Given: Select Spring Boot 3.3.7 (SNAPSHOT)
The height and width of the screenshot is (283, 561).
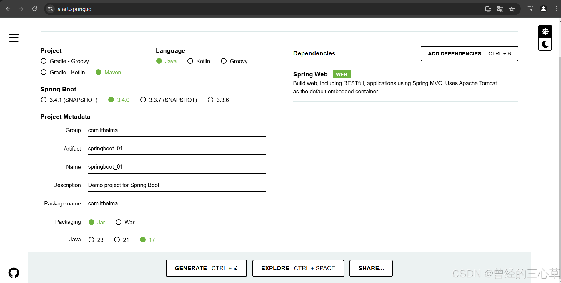Looking at the screenshot, I should 169,100.
